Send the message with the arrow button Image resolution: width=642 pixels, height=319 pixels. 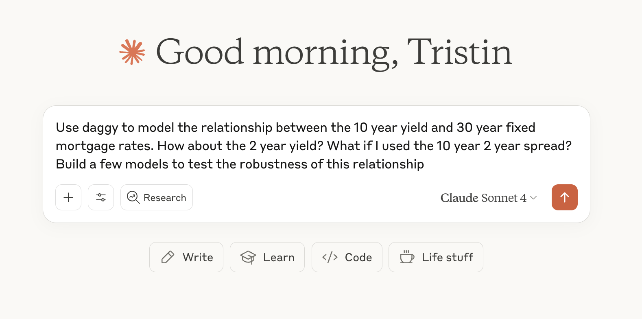click(x=564, y=197)
